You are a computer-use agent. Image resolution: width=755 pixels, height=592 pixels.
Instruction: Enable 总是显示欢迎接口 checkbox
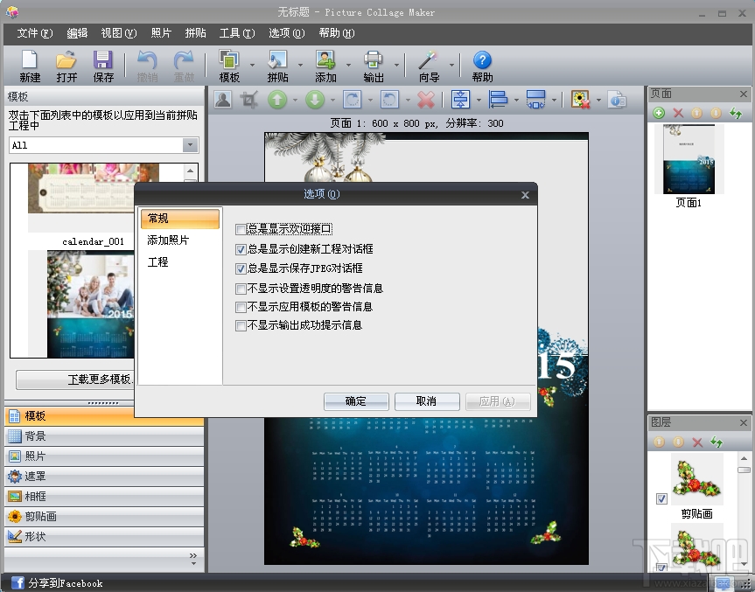point(241,229)
